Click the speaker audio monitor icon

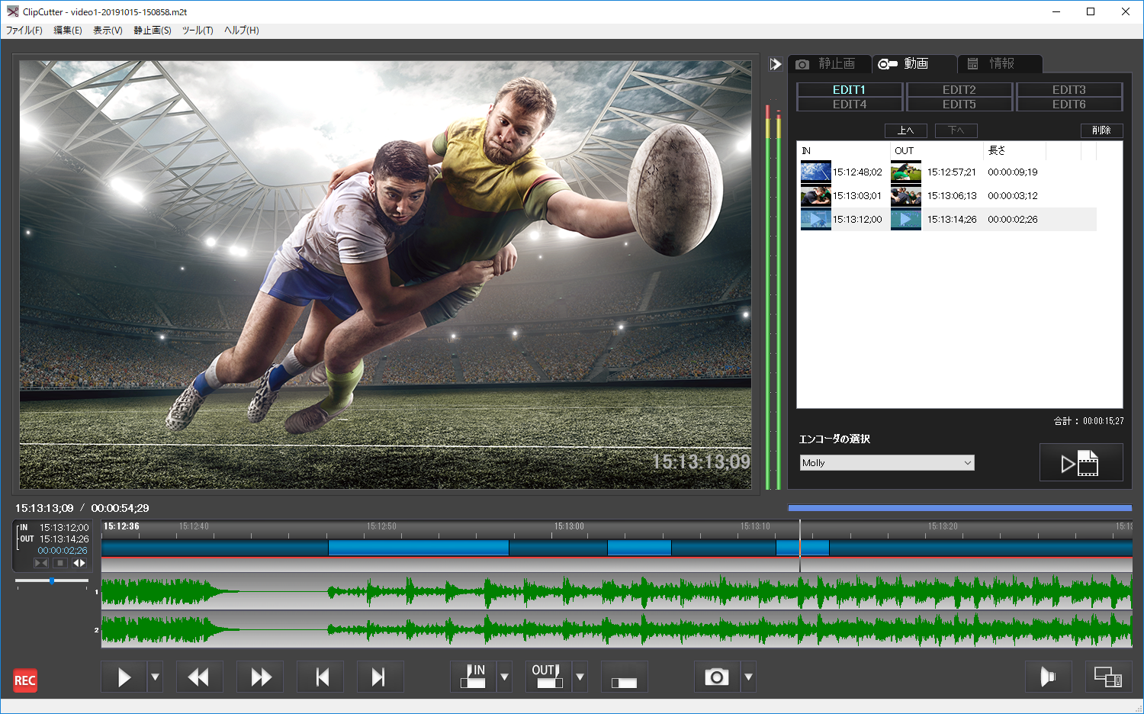click(1048, 677)
